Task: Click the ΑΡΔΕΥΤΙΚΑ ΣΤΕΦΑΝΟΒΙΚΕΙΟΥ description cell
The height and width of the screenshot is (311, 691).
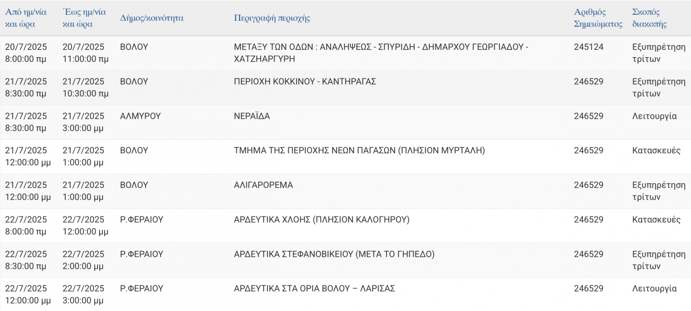Action: (334, 254)
